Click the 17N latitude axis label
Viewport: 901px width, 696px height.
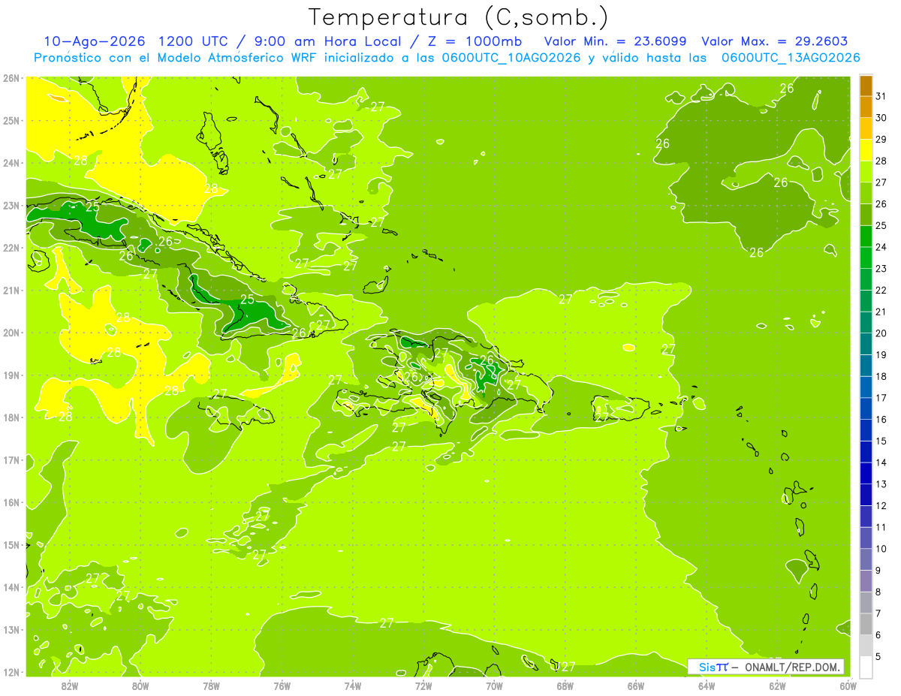click(11, 459)
